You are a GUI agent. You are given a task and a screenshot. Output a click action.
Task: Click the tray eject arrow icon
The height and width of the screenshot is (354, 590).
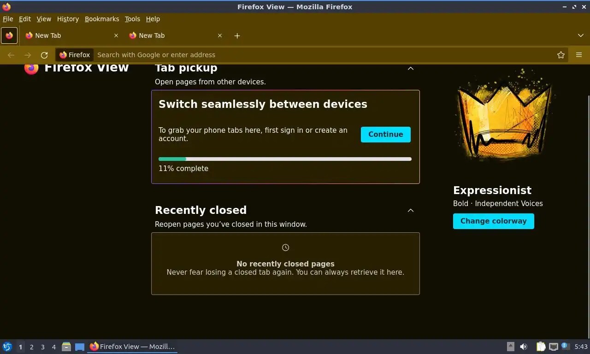[x=510, y=347]
